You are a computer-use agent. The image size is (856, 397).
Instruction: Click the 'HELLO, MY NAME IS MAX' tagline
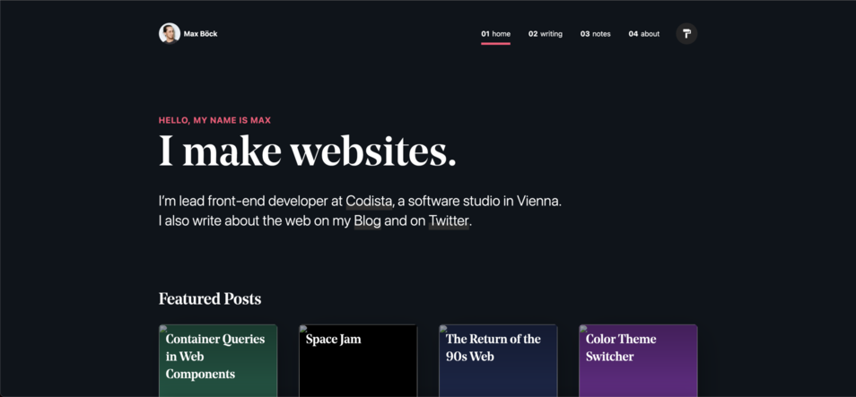[x=214, y=120]
